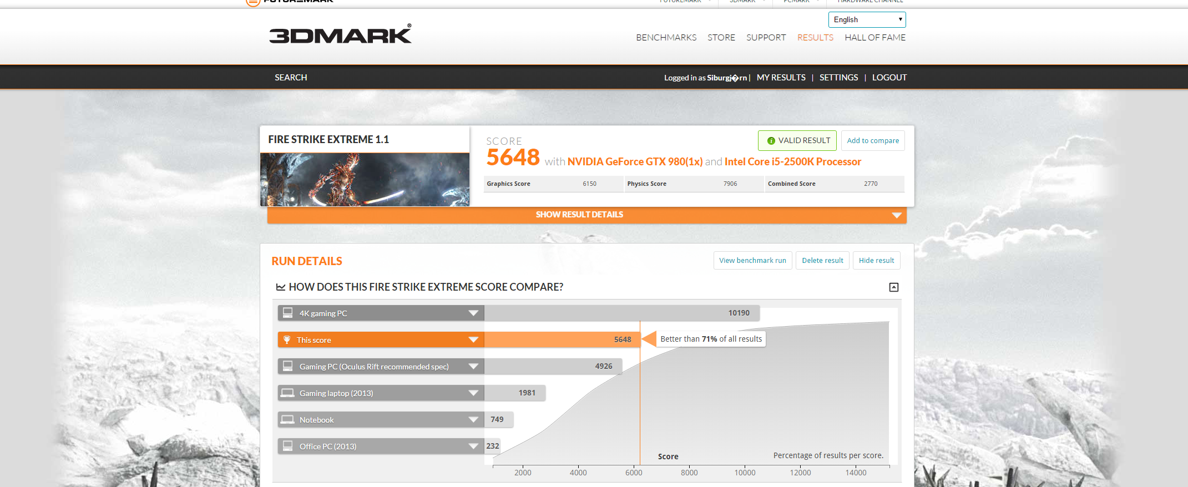Screen dimensions: 1188x487
Task: Click the laptop icon beside Gaming laptop (2013)
Action: point(287,393)
